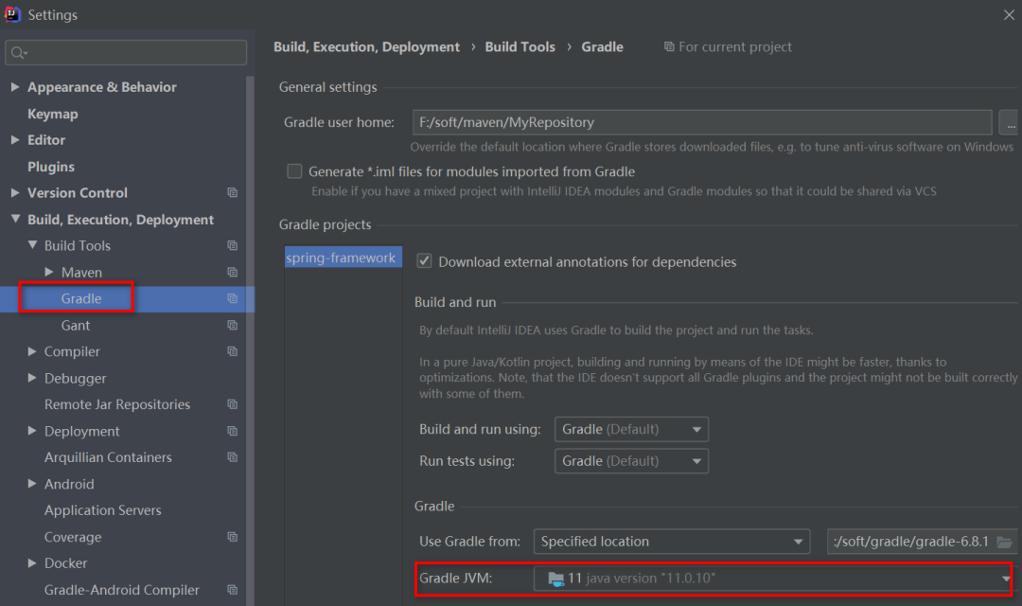This screenshot has width=1022, height=606.
Task: Click project-level icon beside Gradle-Android Compiler
Action: [232, 590]
